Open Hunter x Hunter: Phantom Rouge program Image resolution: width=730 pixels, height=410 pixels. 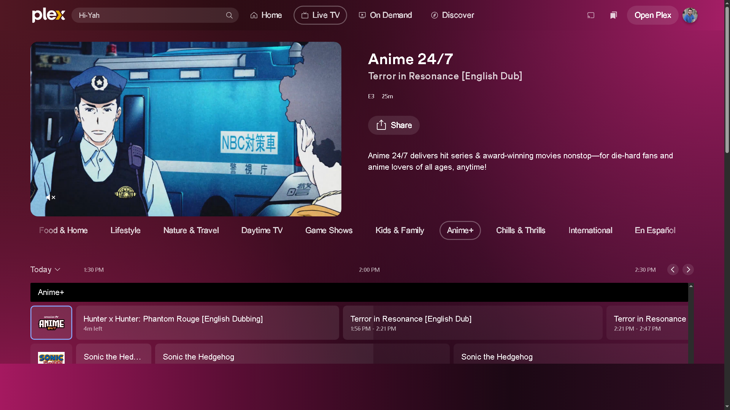point(208,323)
